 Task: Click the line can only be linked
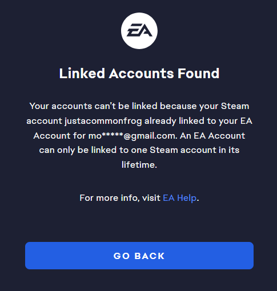[x=139, y=150]
